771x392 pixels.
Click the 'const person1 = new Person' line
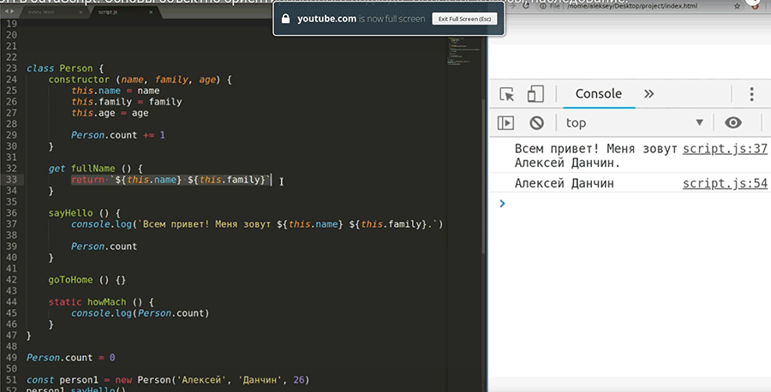coord(168,380)
